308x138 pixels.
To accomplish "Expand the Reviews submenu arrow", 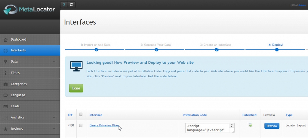I will (54, 129).
